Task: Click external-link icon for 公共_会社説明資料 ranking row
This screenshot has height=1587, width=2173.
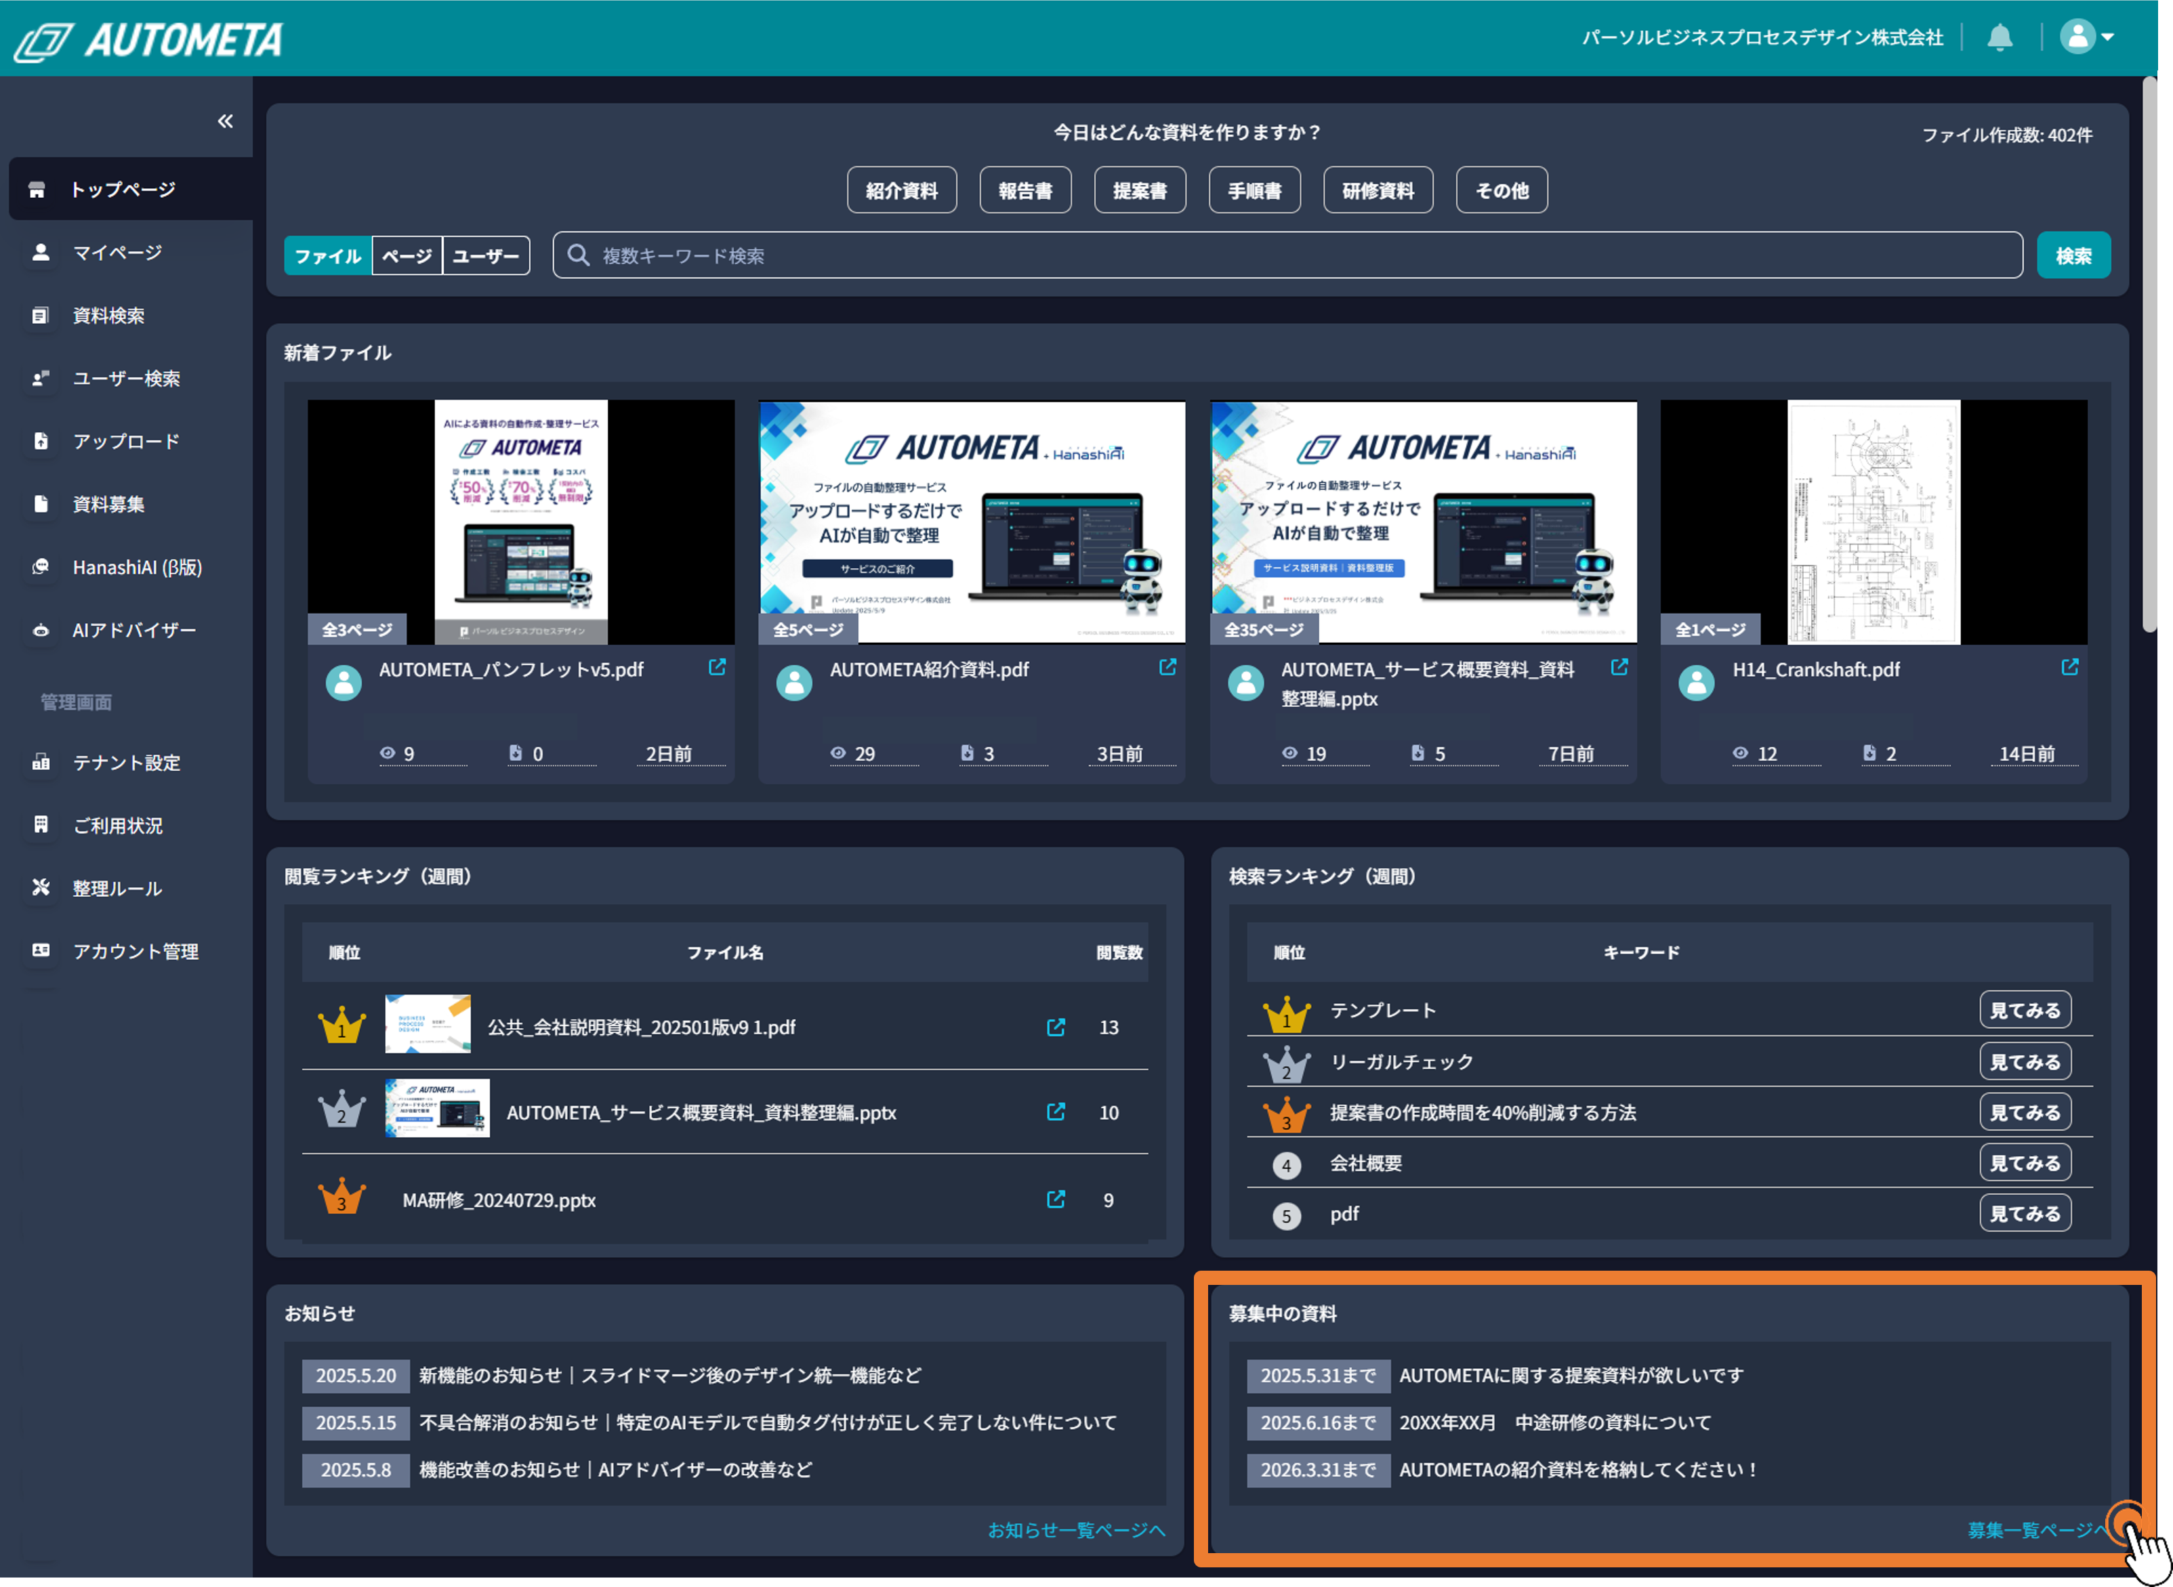Action: tap(1055, 1028)
